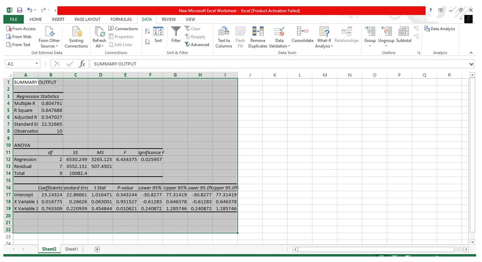Open the FILE menu

(x=13, y=19)
